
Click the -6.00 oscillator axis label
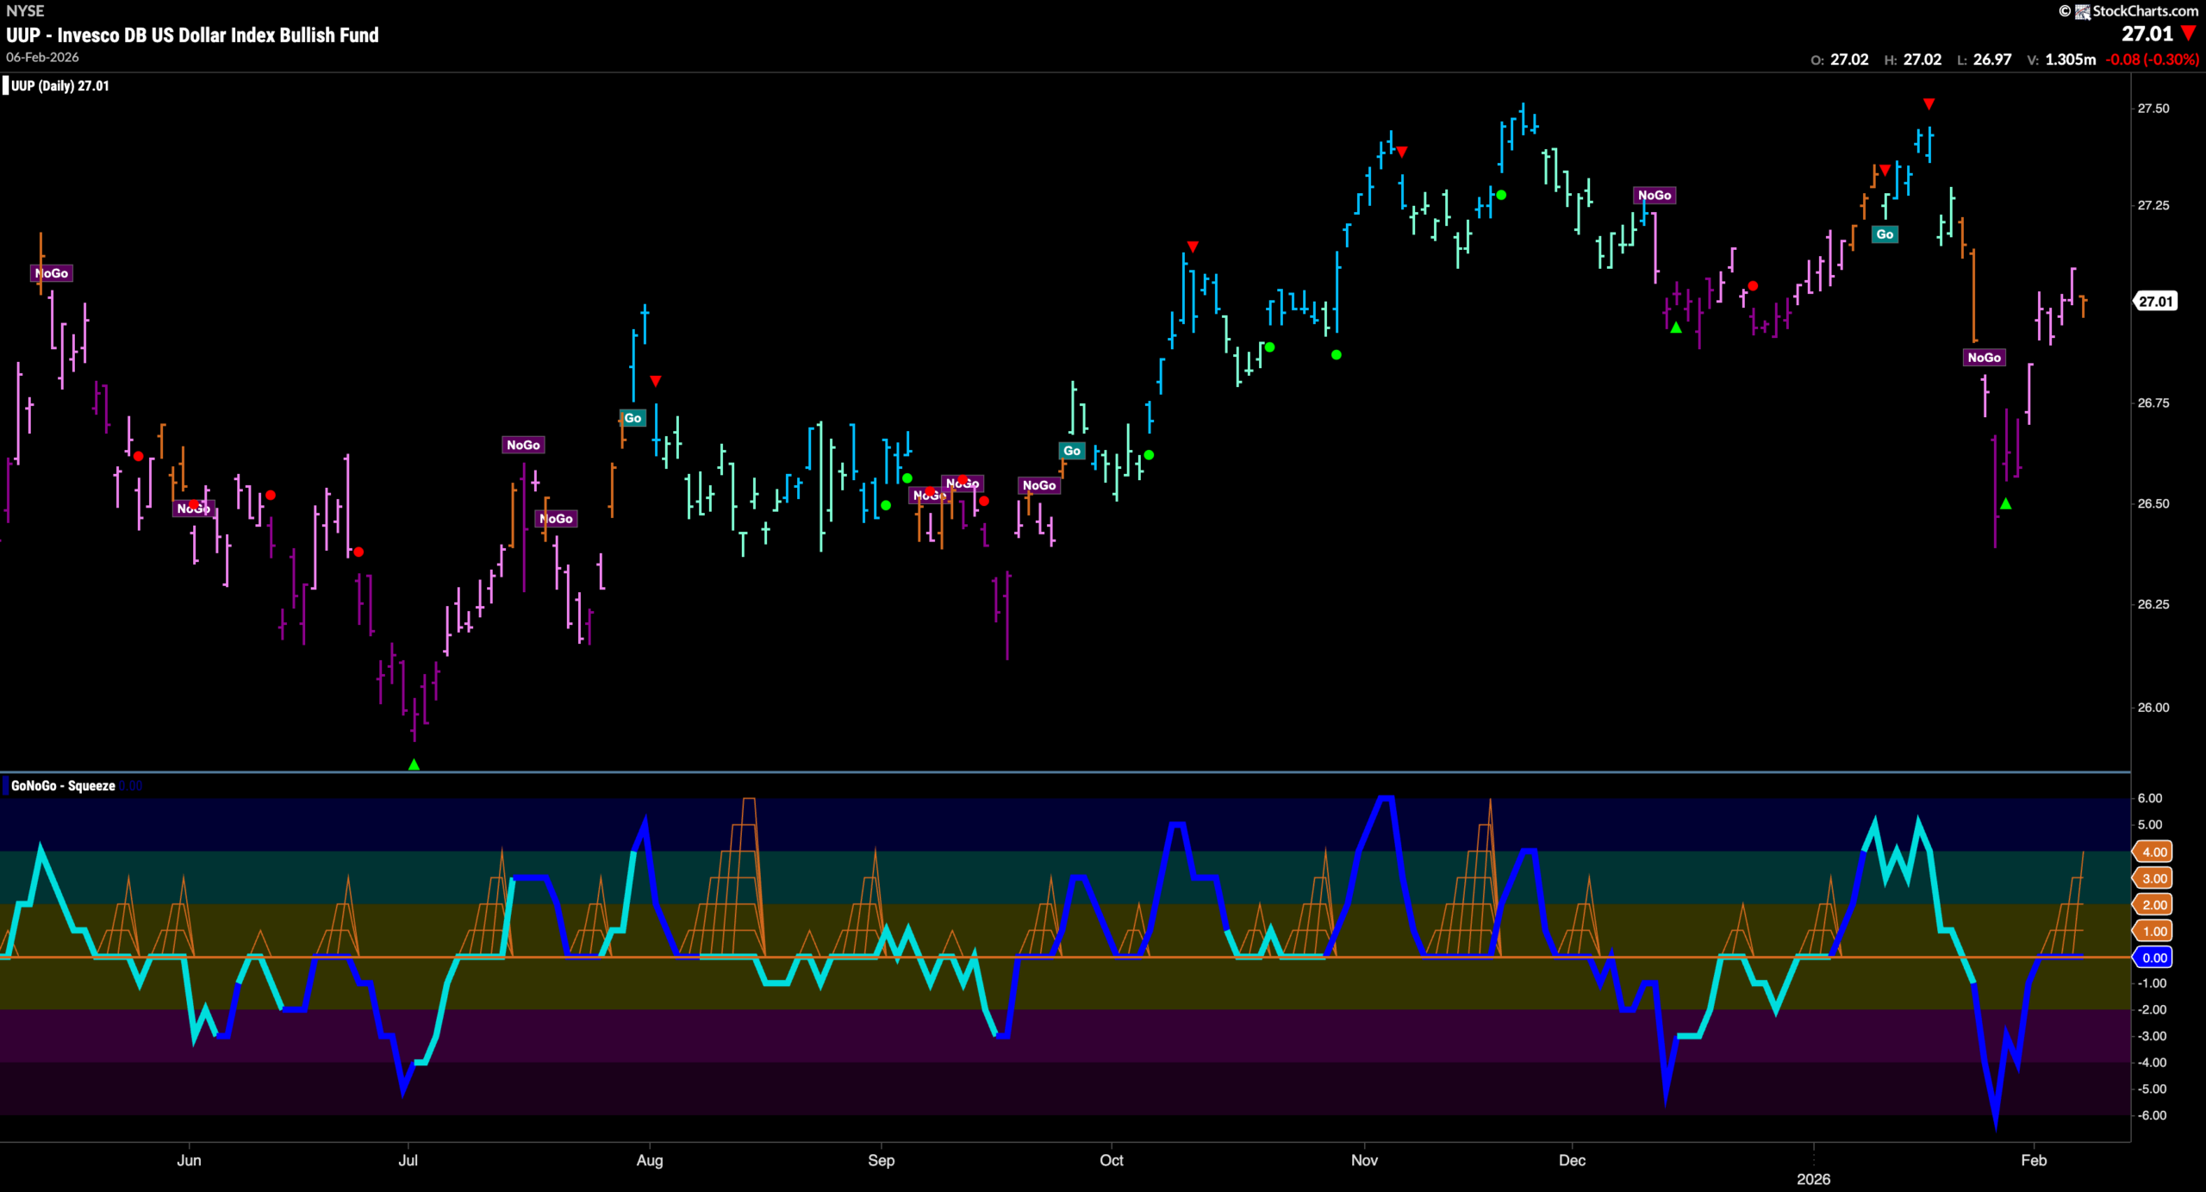click(x=2152, y=1115)
